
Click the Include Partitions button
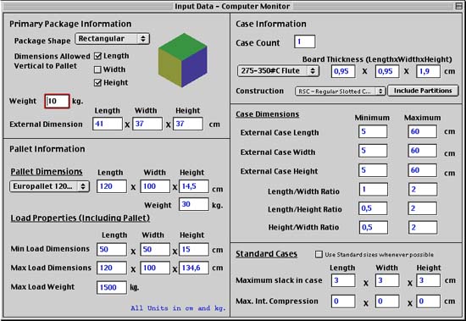(423, 91)
